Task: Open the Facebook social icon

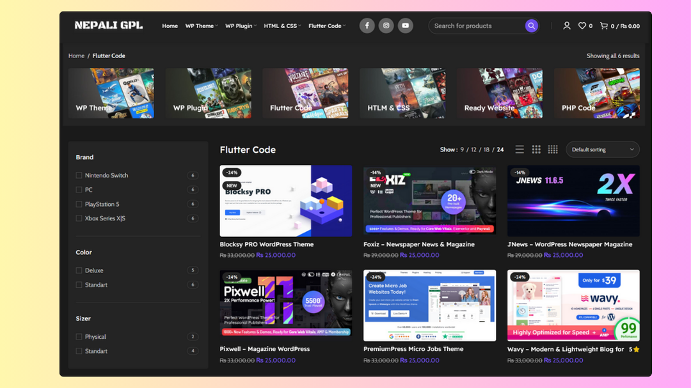Action: [367, 26]
